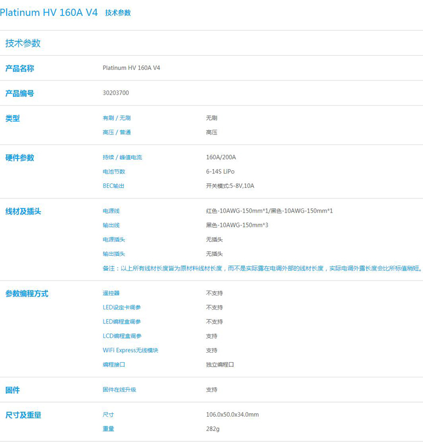Click the Platinum HV 160A V4 page title

pos(49,12)
